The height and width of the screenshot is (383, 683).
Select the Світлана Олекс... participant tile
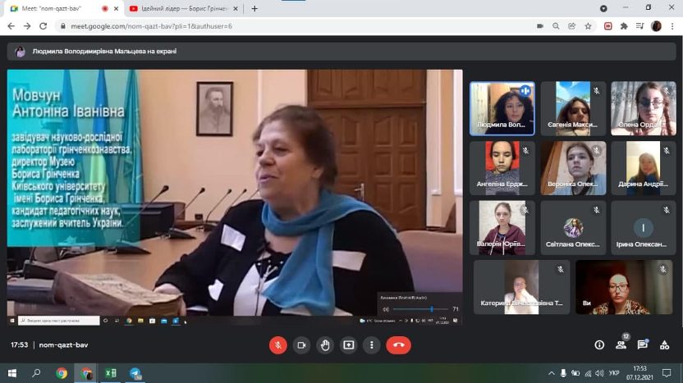click(573, 228)
